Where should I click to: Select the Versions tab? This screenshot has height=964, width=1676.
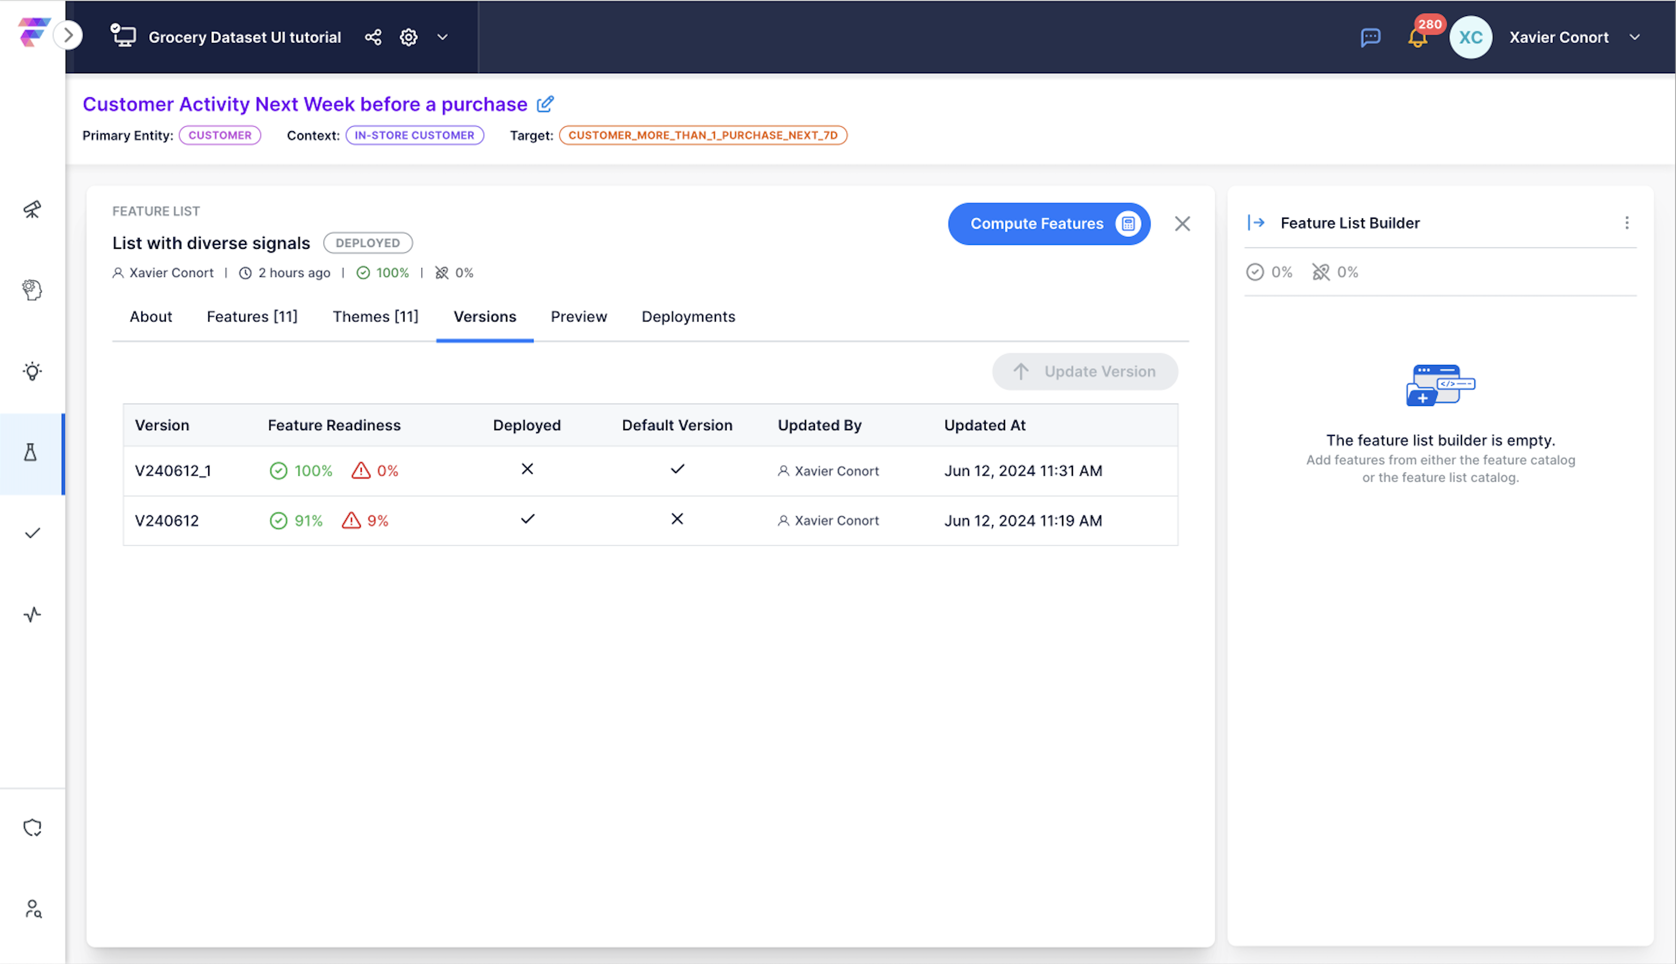[485, 317]
